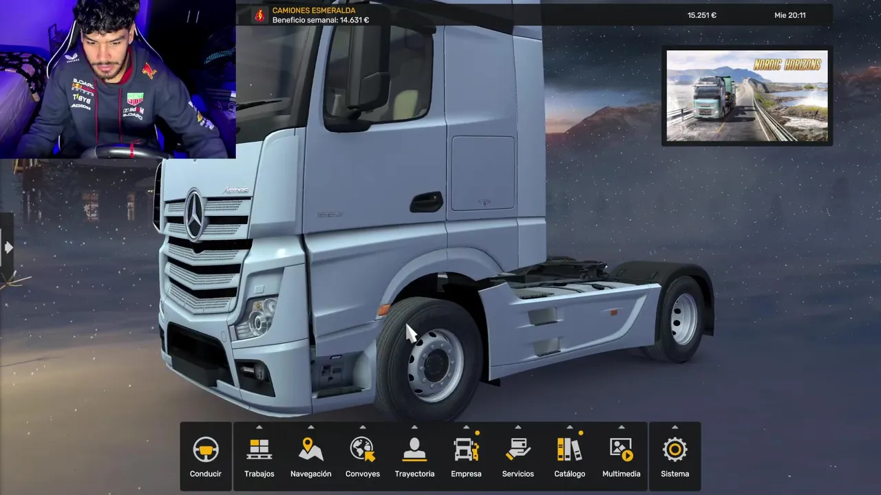Select the Convoyes menu label
This screenshot has height=495, width=881.
[363, 474]
